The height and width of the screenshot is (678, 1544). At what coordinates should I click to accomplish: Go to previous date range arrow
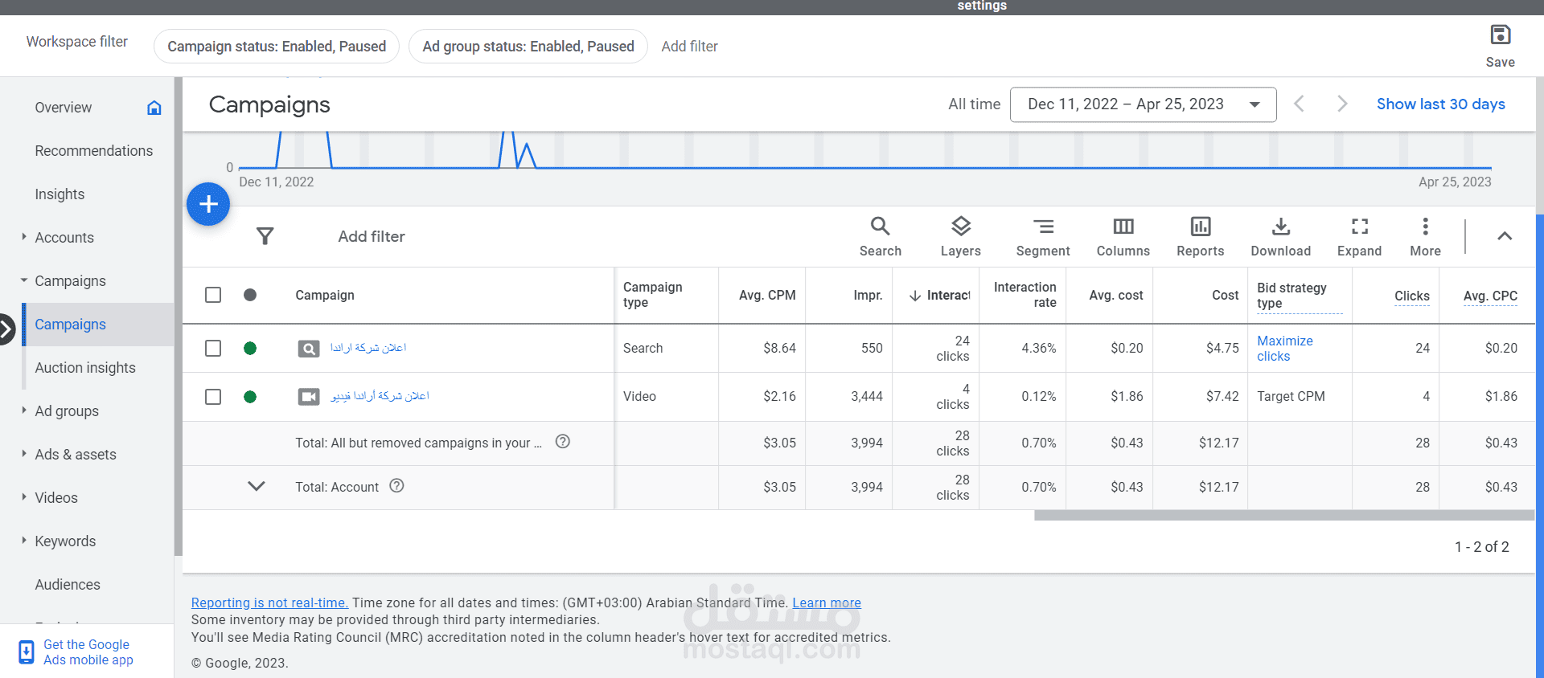pos(1299,104)
